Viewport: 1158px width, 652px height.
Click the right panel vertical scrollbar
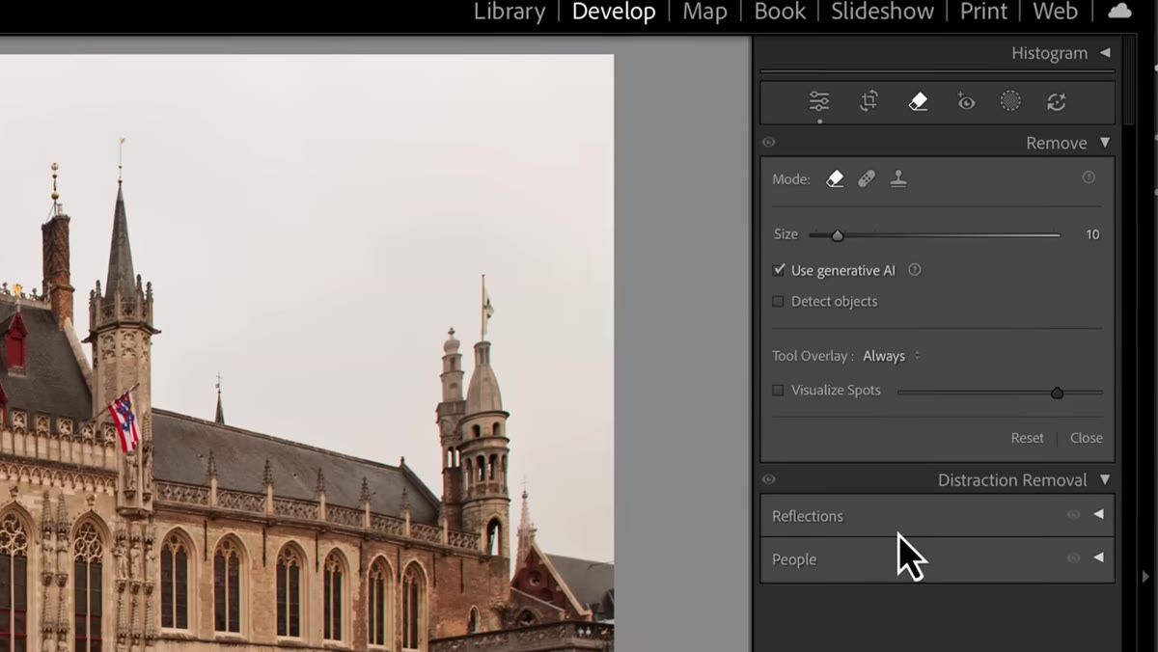pyautogui.click(x=1129, y=79)
